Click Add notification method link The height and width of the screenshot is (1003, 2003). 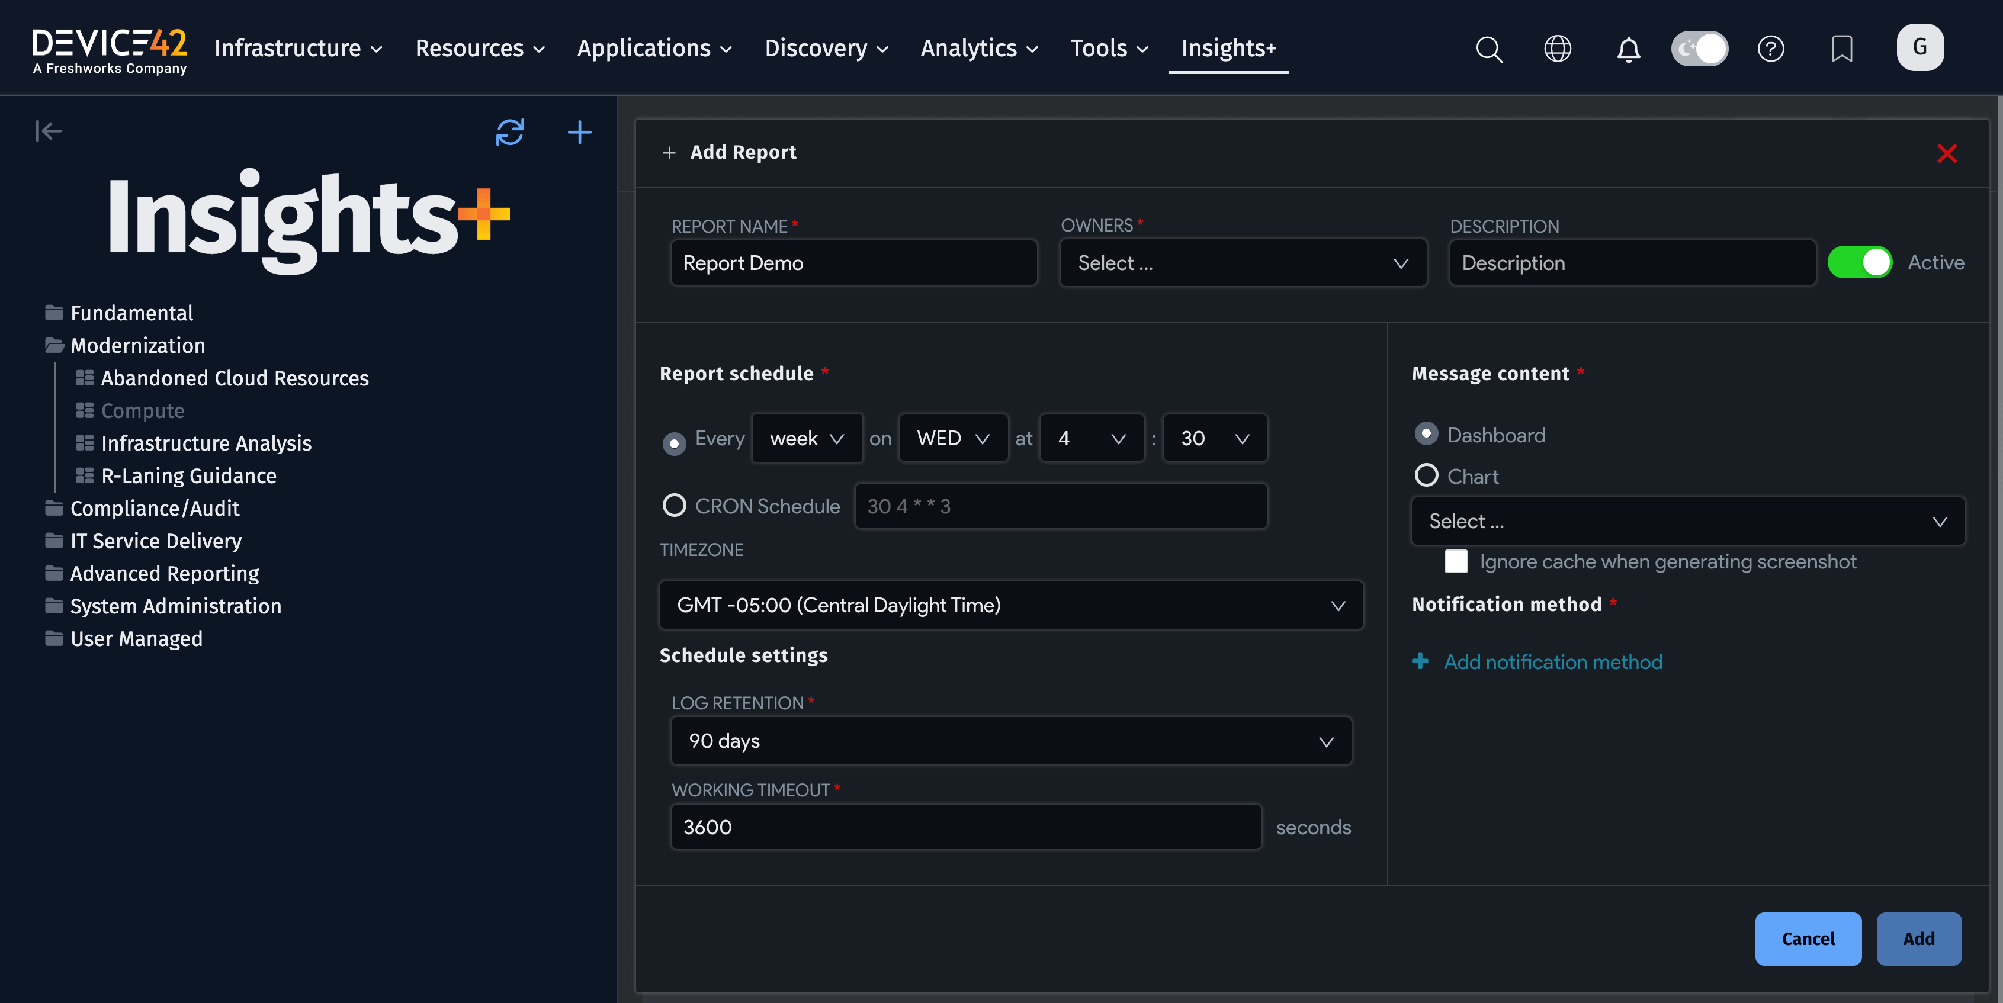pos(1552,662)
